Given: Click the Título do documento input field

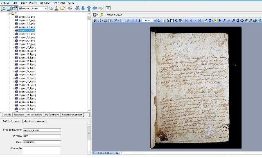Looking at the screenshot, I should (42, 130).
